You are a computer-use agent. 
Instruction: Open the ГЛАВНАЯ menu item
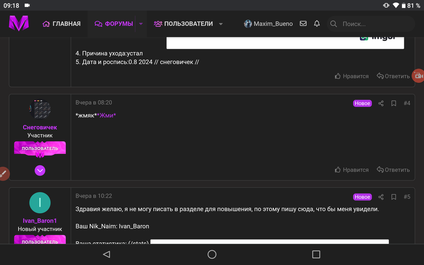[62, 24]
